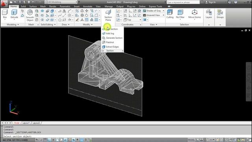The width and height of the screenshot is (252, 142).
Task: Toggle MODEL space button in status bar
Action: coord(191,140)
